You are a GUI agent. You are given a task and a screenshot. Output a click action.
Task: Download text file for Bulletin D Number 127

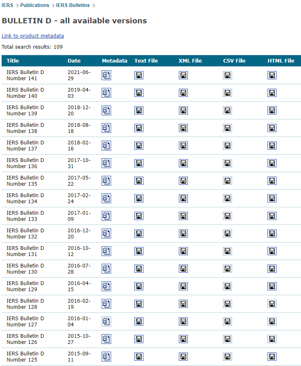pyautogui.click(x=139, y=321)
